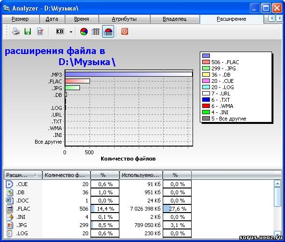Open the Владелец tab
The height and width of the screenshot is (242, 285).
coord(174,19)
